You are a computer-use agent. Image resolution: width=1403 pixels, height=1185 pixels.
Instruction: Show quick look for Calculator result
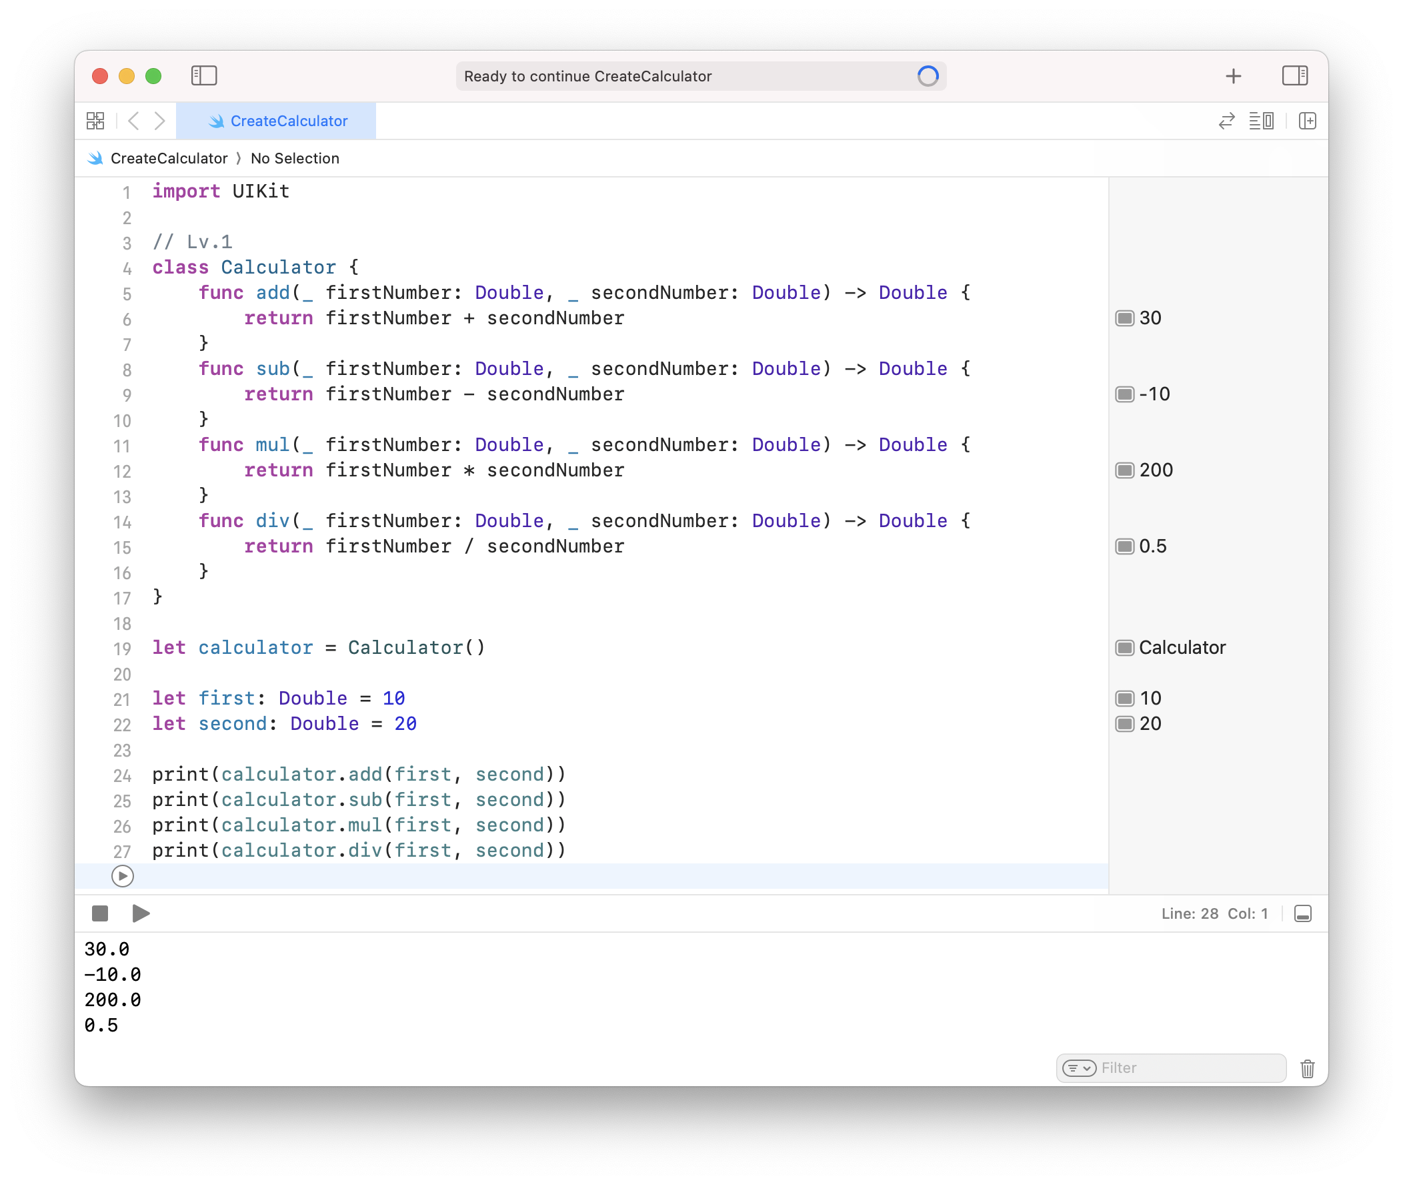pyautogui.click(x=1124, y=648)
